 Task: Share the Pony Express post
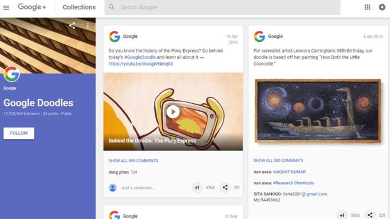pos(225,188)
